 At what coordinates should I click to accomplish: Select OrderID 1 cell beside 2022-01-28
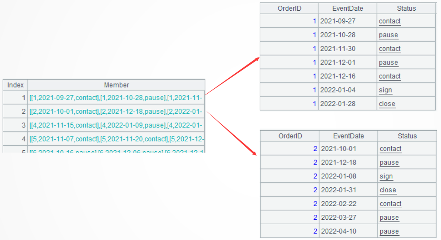[289, 104]
